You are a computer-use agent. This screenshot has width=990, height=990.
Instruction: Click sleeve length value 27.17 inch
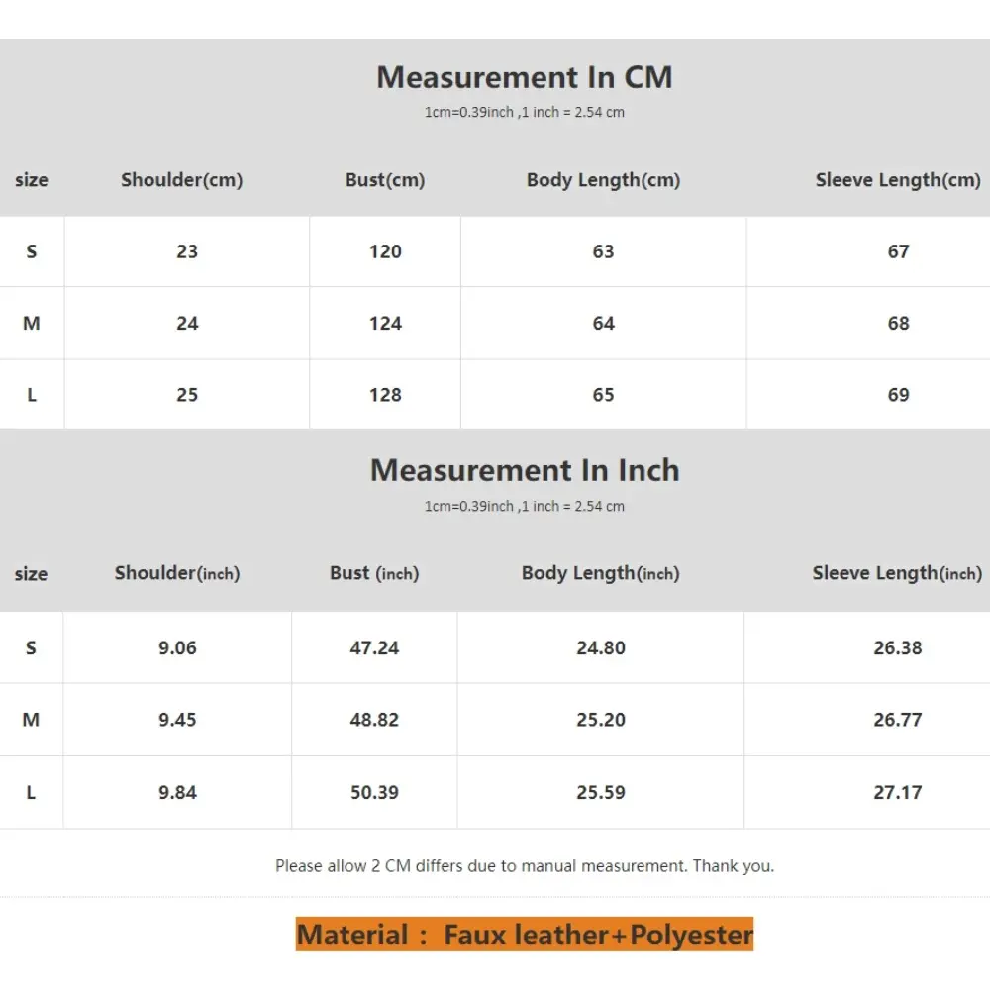897,792
